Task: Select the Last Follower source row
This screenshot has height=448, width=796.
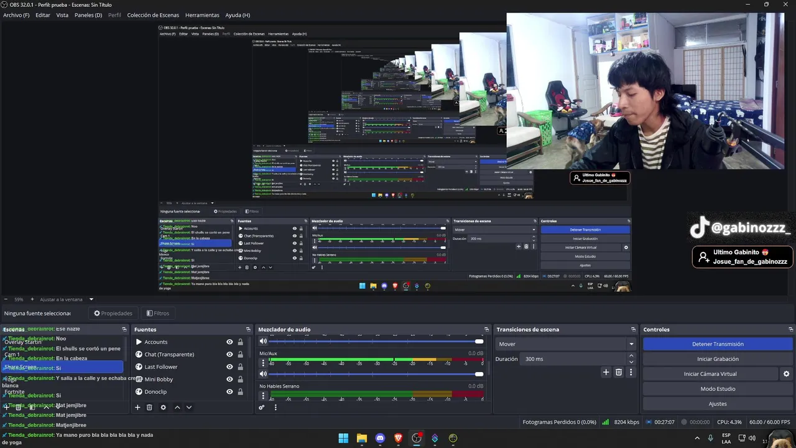Action: tap(190, 366)
